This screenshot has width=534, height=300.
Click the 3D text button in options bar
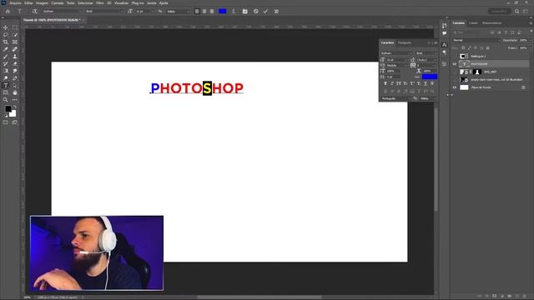coord(276,11)
